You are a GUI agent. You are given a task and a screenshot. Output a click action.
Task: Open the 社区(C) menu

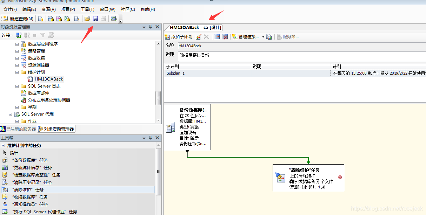tap(128, 9)
